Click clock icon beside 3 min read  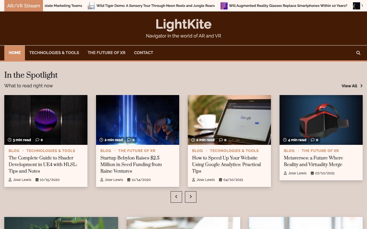(9, 140)
